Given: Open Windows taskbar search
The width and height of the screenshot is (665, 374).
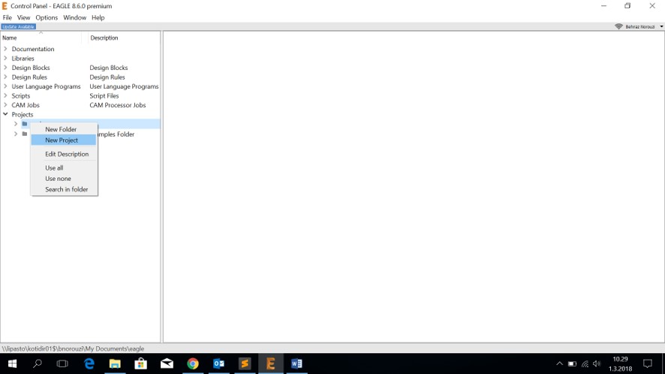Looking at the screenshot, I should pyautogui.click(x=38, y=363).
